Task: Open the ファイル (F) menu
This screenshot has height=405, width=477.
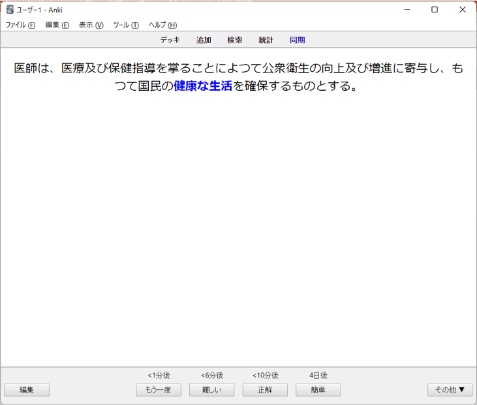Action: (20, 25)
